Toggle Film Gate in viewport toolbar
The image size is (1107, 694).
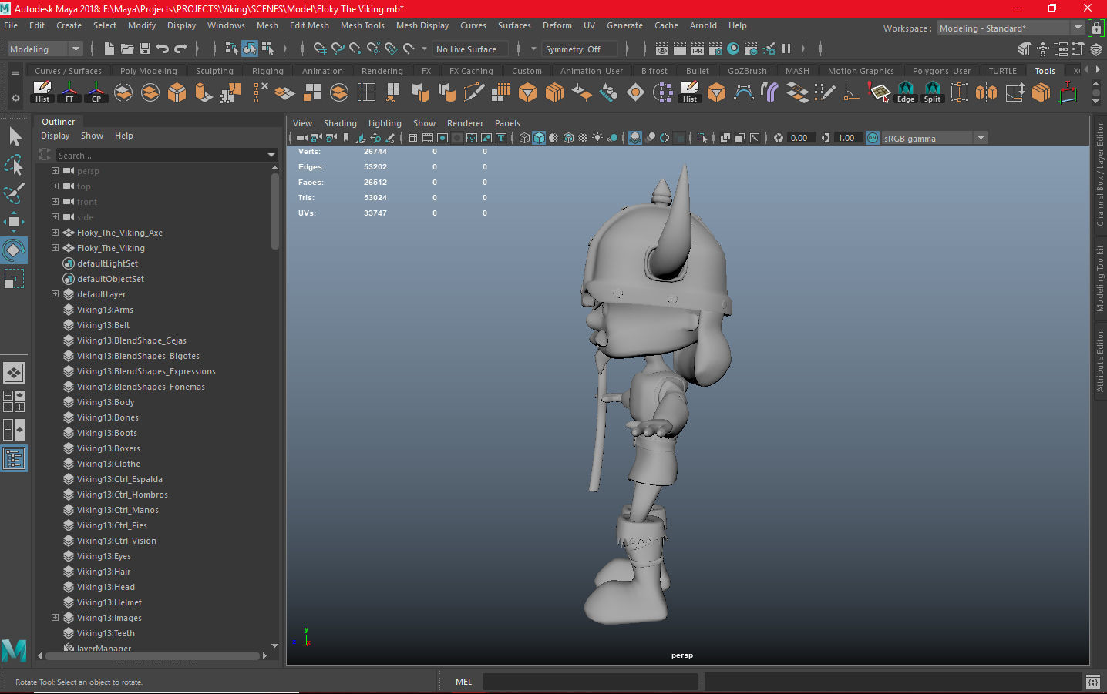pyautogui.click(x=428, y=138)
